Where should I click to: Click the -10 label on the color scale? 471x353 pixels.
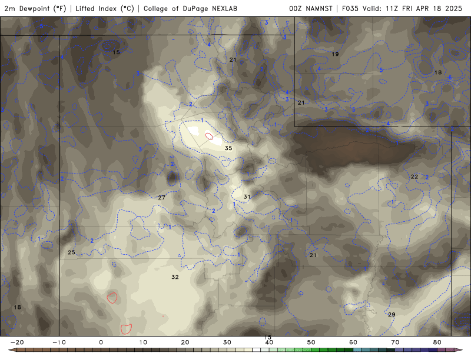[x=59, y=342]
